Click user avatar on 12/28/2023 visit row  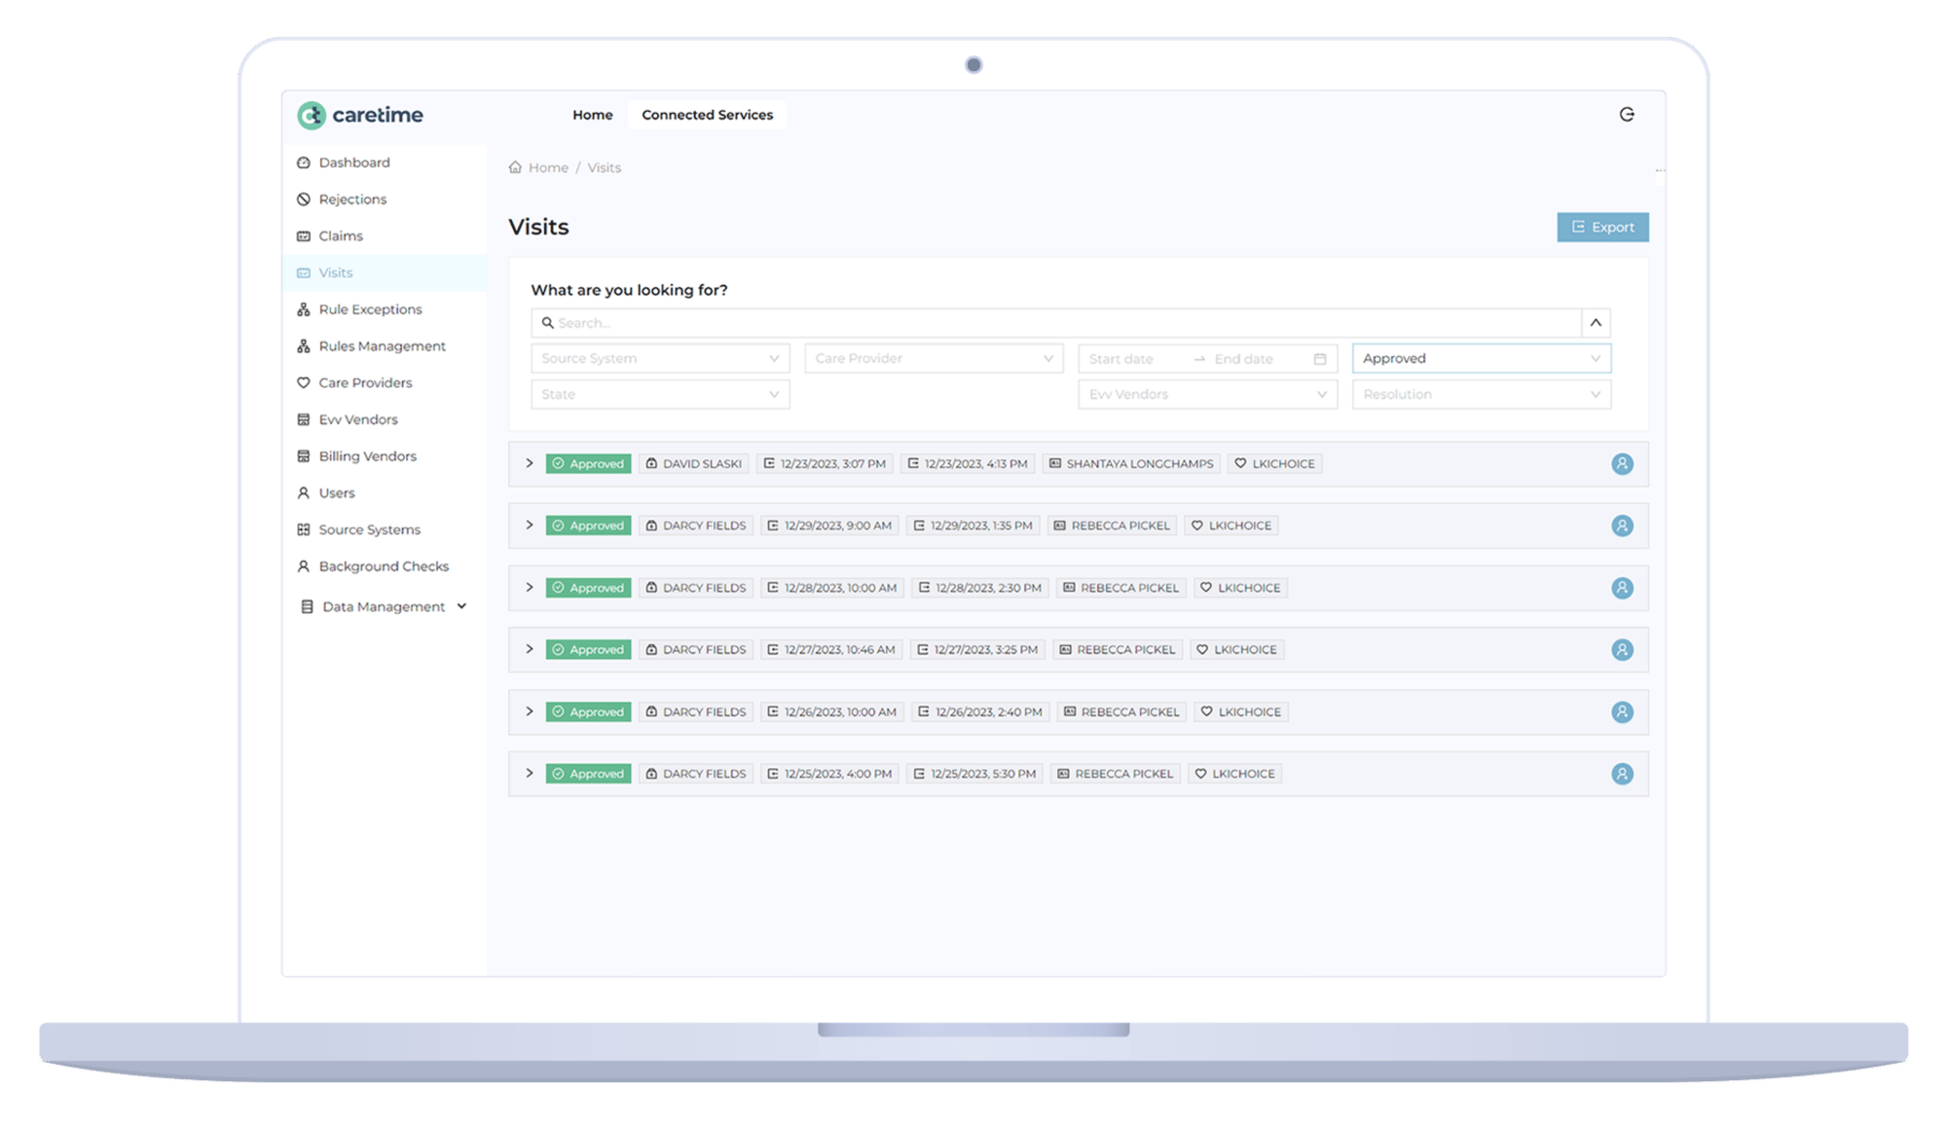(x=1622, y=588)
